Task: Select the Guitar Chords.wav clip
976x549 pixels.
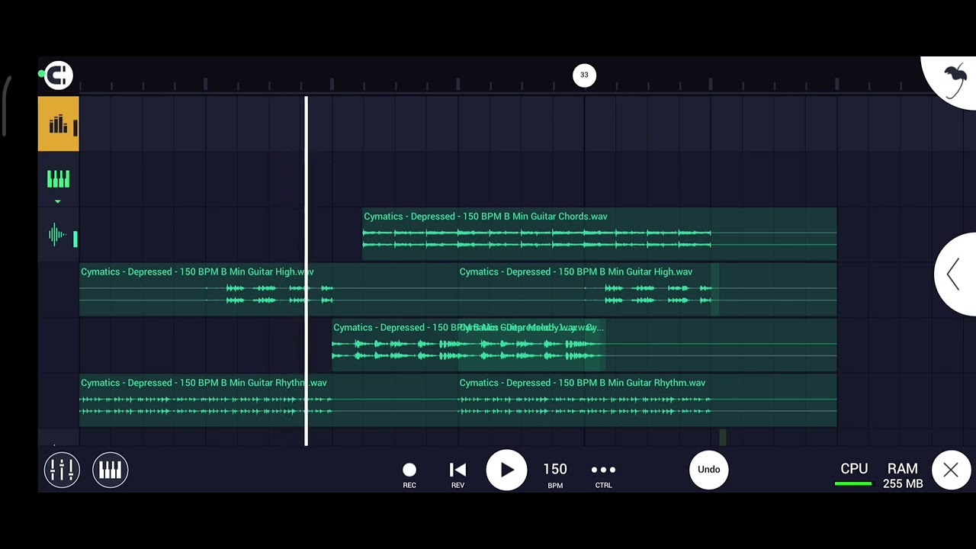Action: point(599,233)
